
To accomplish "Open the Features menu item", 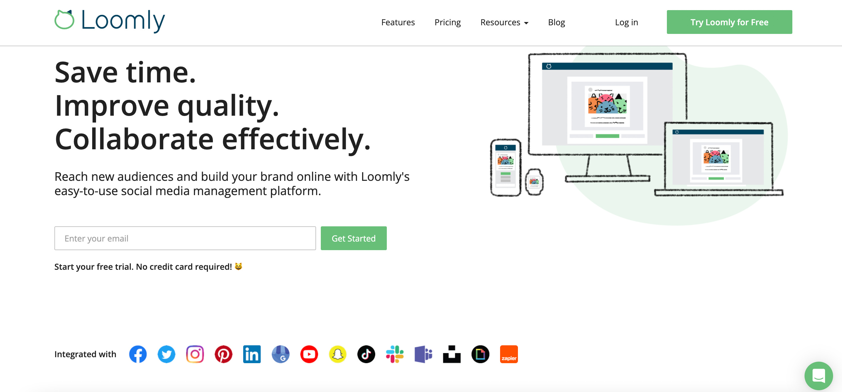I will pos(398,22).
